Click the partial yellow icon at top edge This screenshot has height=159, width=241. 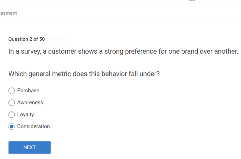point(137,0)
